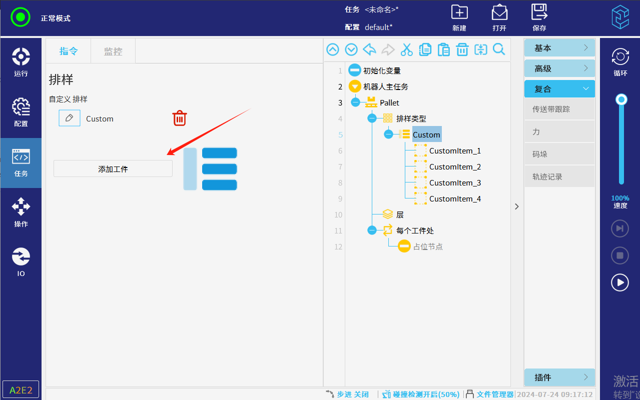The width and height of the screenshot is (640, 400).
Task: Click the 添加工件 button
Action: pyautogui.click(x=113, y=169)
